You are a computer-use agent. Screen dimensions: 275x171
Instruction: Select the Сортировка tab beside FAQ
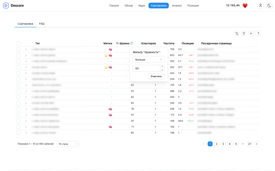[25, 24]
